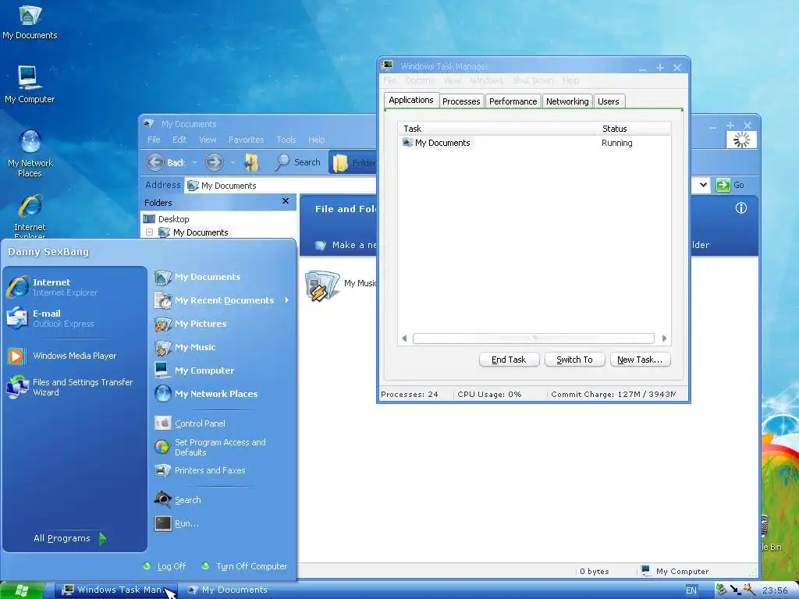799x599 pixels.
Task: Click the Switch To button
Action: (574, 360)
